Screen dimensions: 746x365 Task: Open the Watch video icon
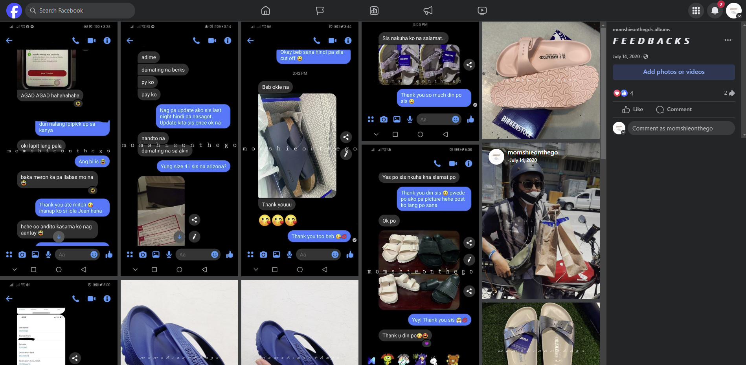coord(482,11)
